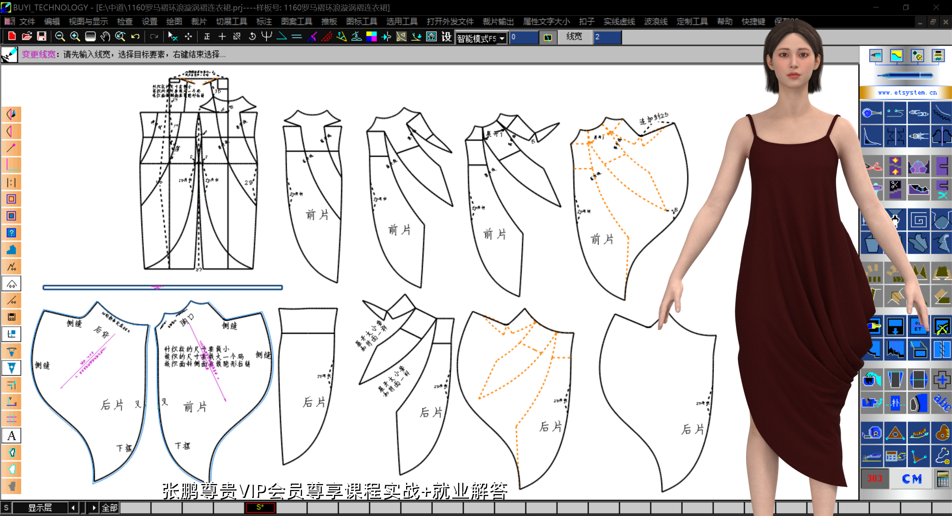The height and width of the screenshot is (516, 952).
Task: Open the four-color palette icon
Action: point(372,36)
